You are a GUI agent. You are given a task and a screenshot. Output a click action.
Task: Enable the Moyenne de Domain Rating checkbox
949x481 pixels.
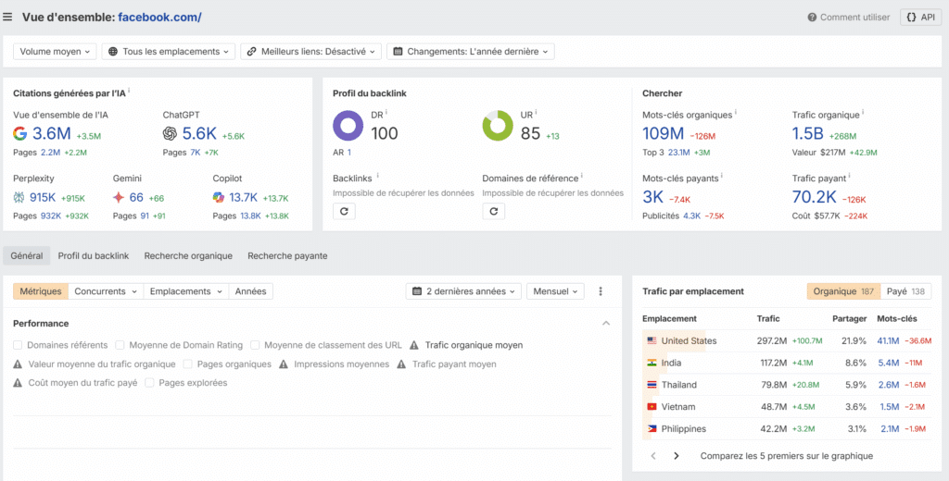pos(120,345)
